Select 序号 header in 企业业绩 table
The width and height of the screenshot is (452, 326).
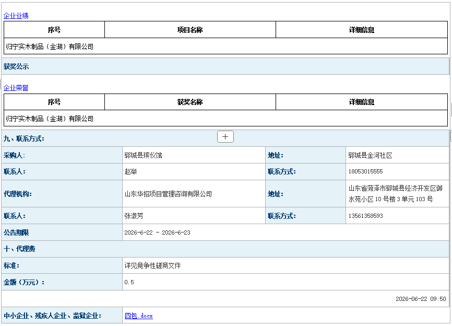tap(54, 30)
